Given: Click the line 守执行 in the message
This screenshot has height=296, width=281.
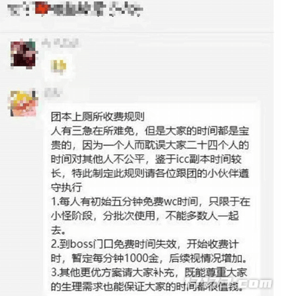Looking at the screenshot, I should tap(67, 187).
